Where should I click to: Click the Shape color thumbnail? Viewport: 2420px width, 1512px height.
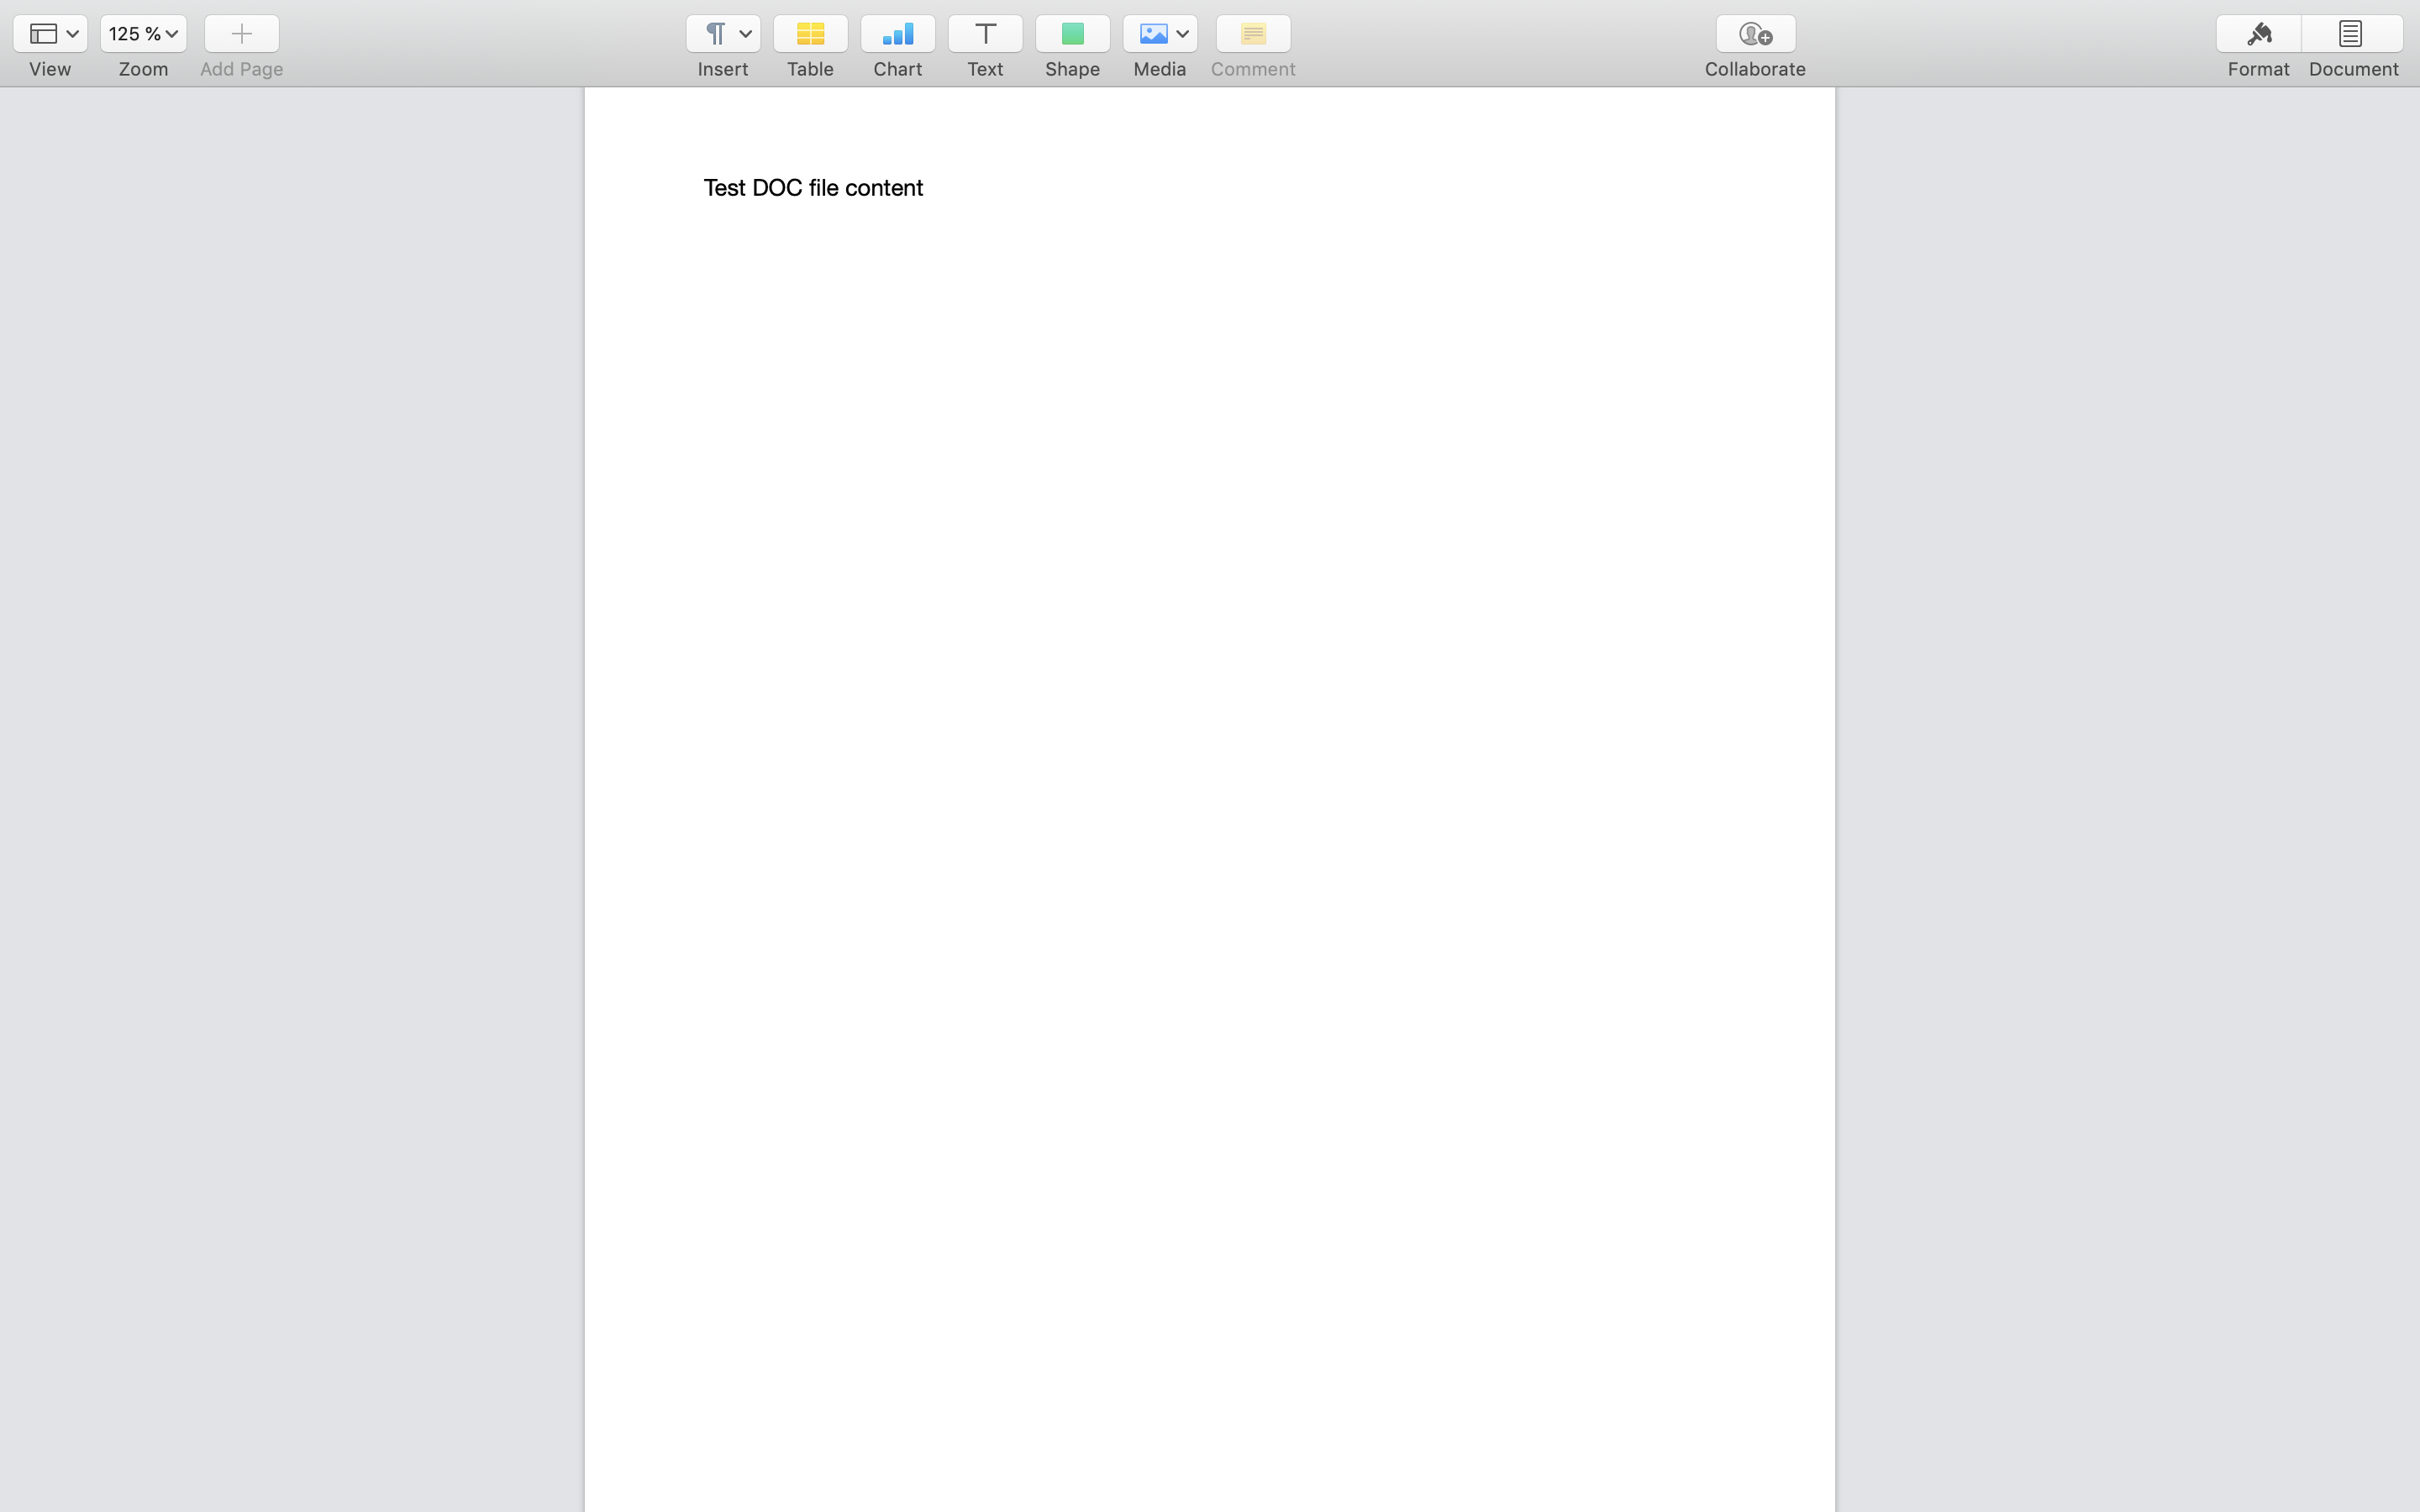(x=1072, y=33)
